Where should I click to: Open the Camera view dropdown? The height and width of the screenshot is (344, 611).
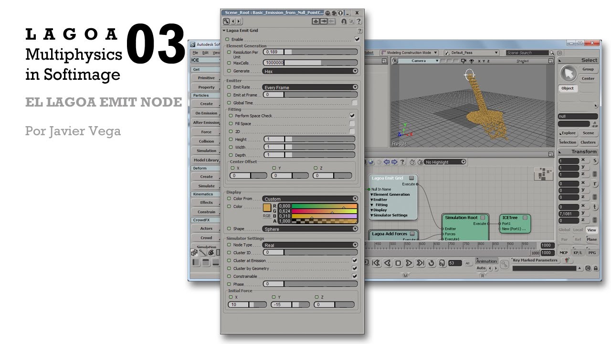click(419, 61)
